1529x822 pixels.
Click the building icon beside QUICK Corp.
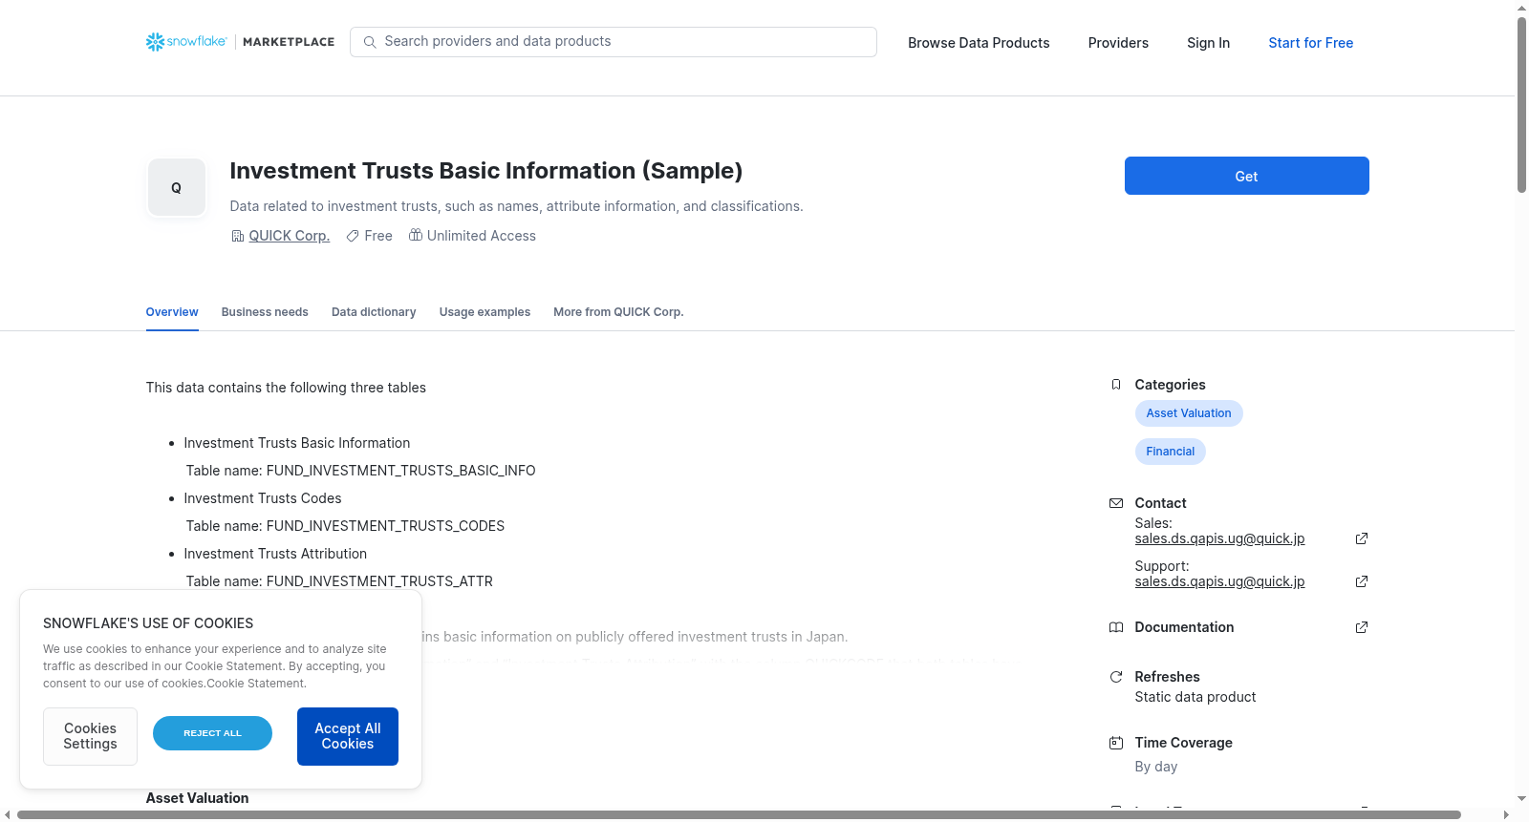pyautogui.click(x=238, y=236)
